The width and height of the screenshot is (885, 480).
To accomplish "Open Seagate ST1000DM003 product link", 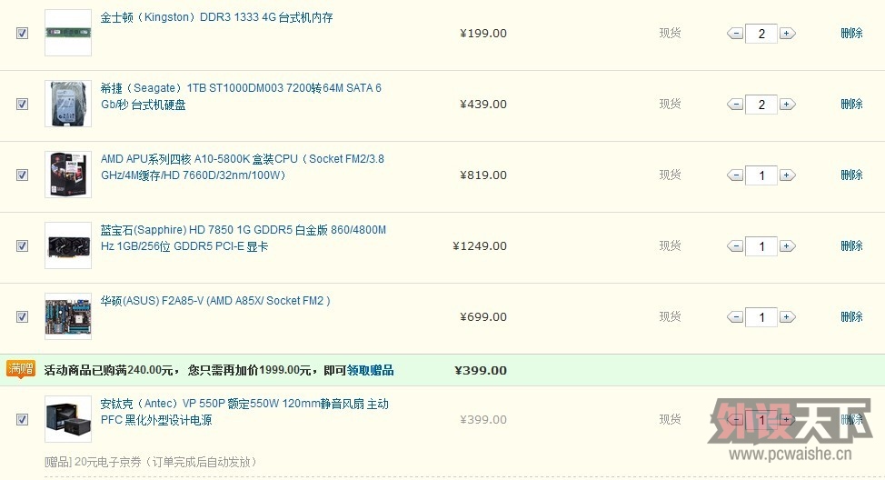I will click(241, 96).
